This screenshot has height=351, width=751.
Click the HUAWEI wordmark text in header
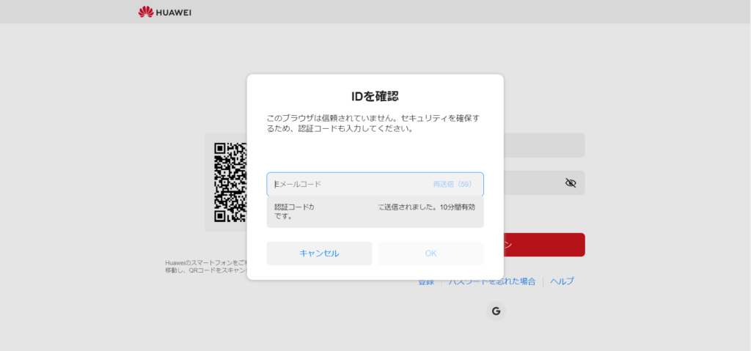pos(174,12)
